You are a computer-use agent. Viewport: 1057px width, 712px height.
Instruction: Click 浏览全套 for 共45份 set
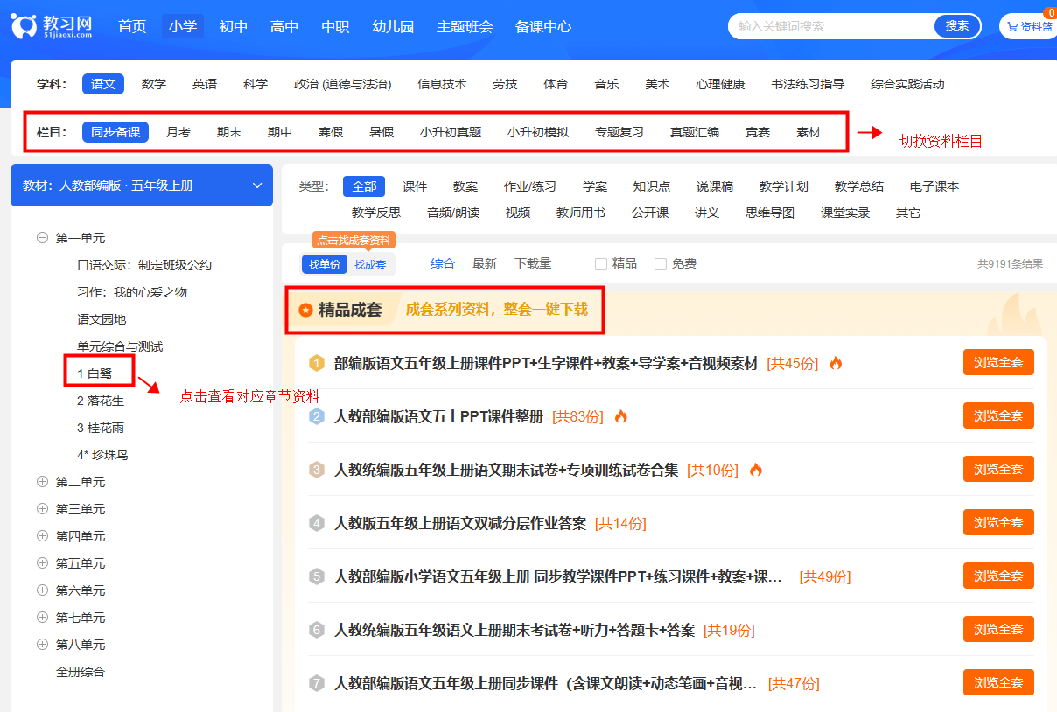coord(998,363)
